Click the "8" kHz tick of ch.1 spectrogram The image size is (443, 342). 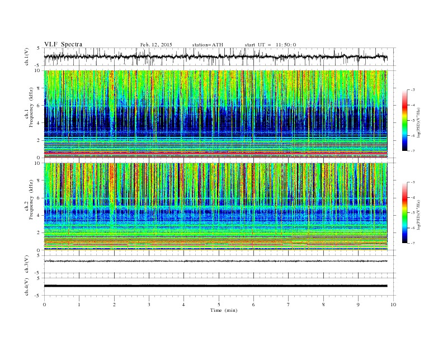click(x=39, y=88)
